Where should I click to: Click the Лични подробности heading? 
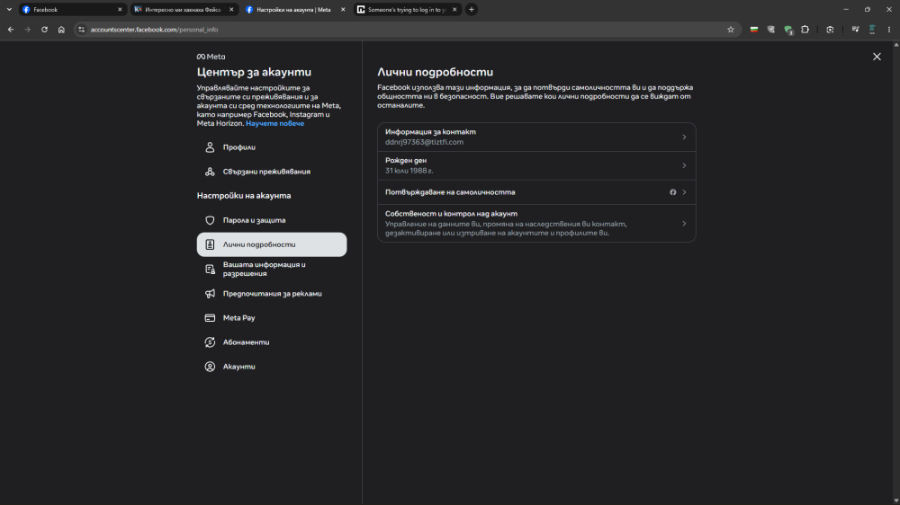pos(435,72)
